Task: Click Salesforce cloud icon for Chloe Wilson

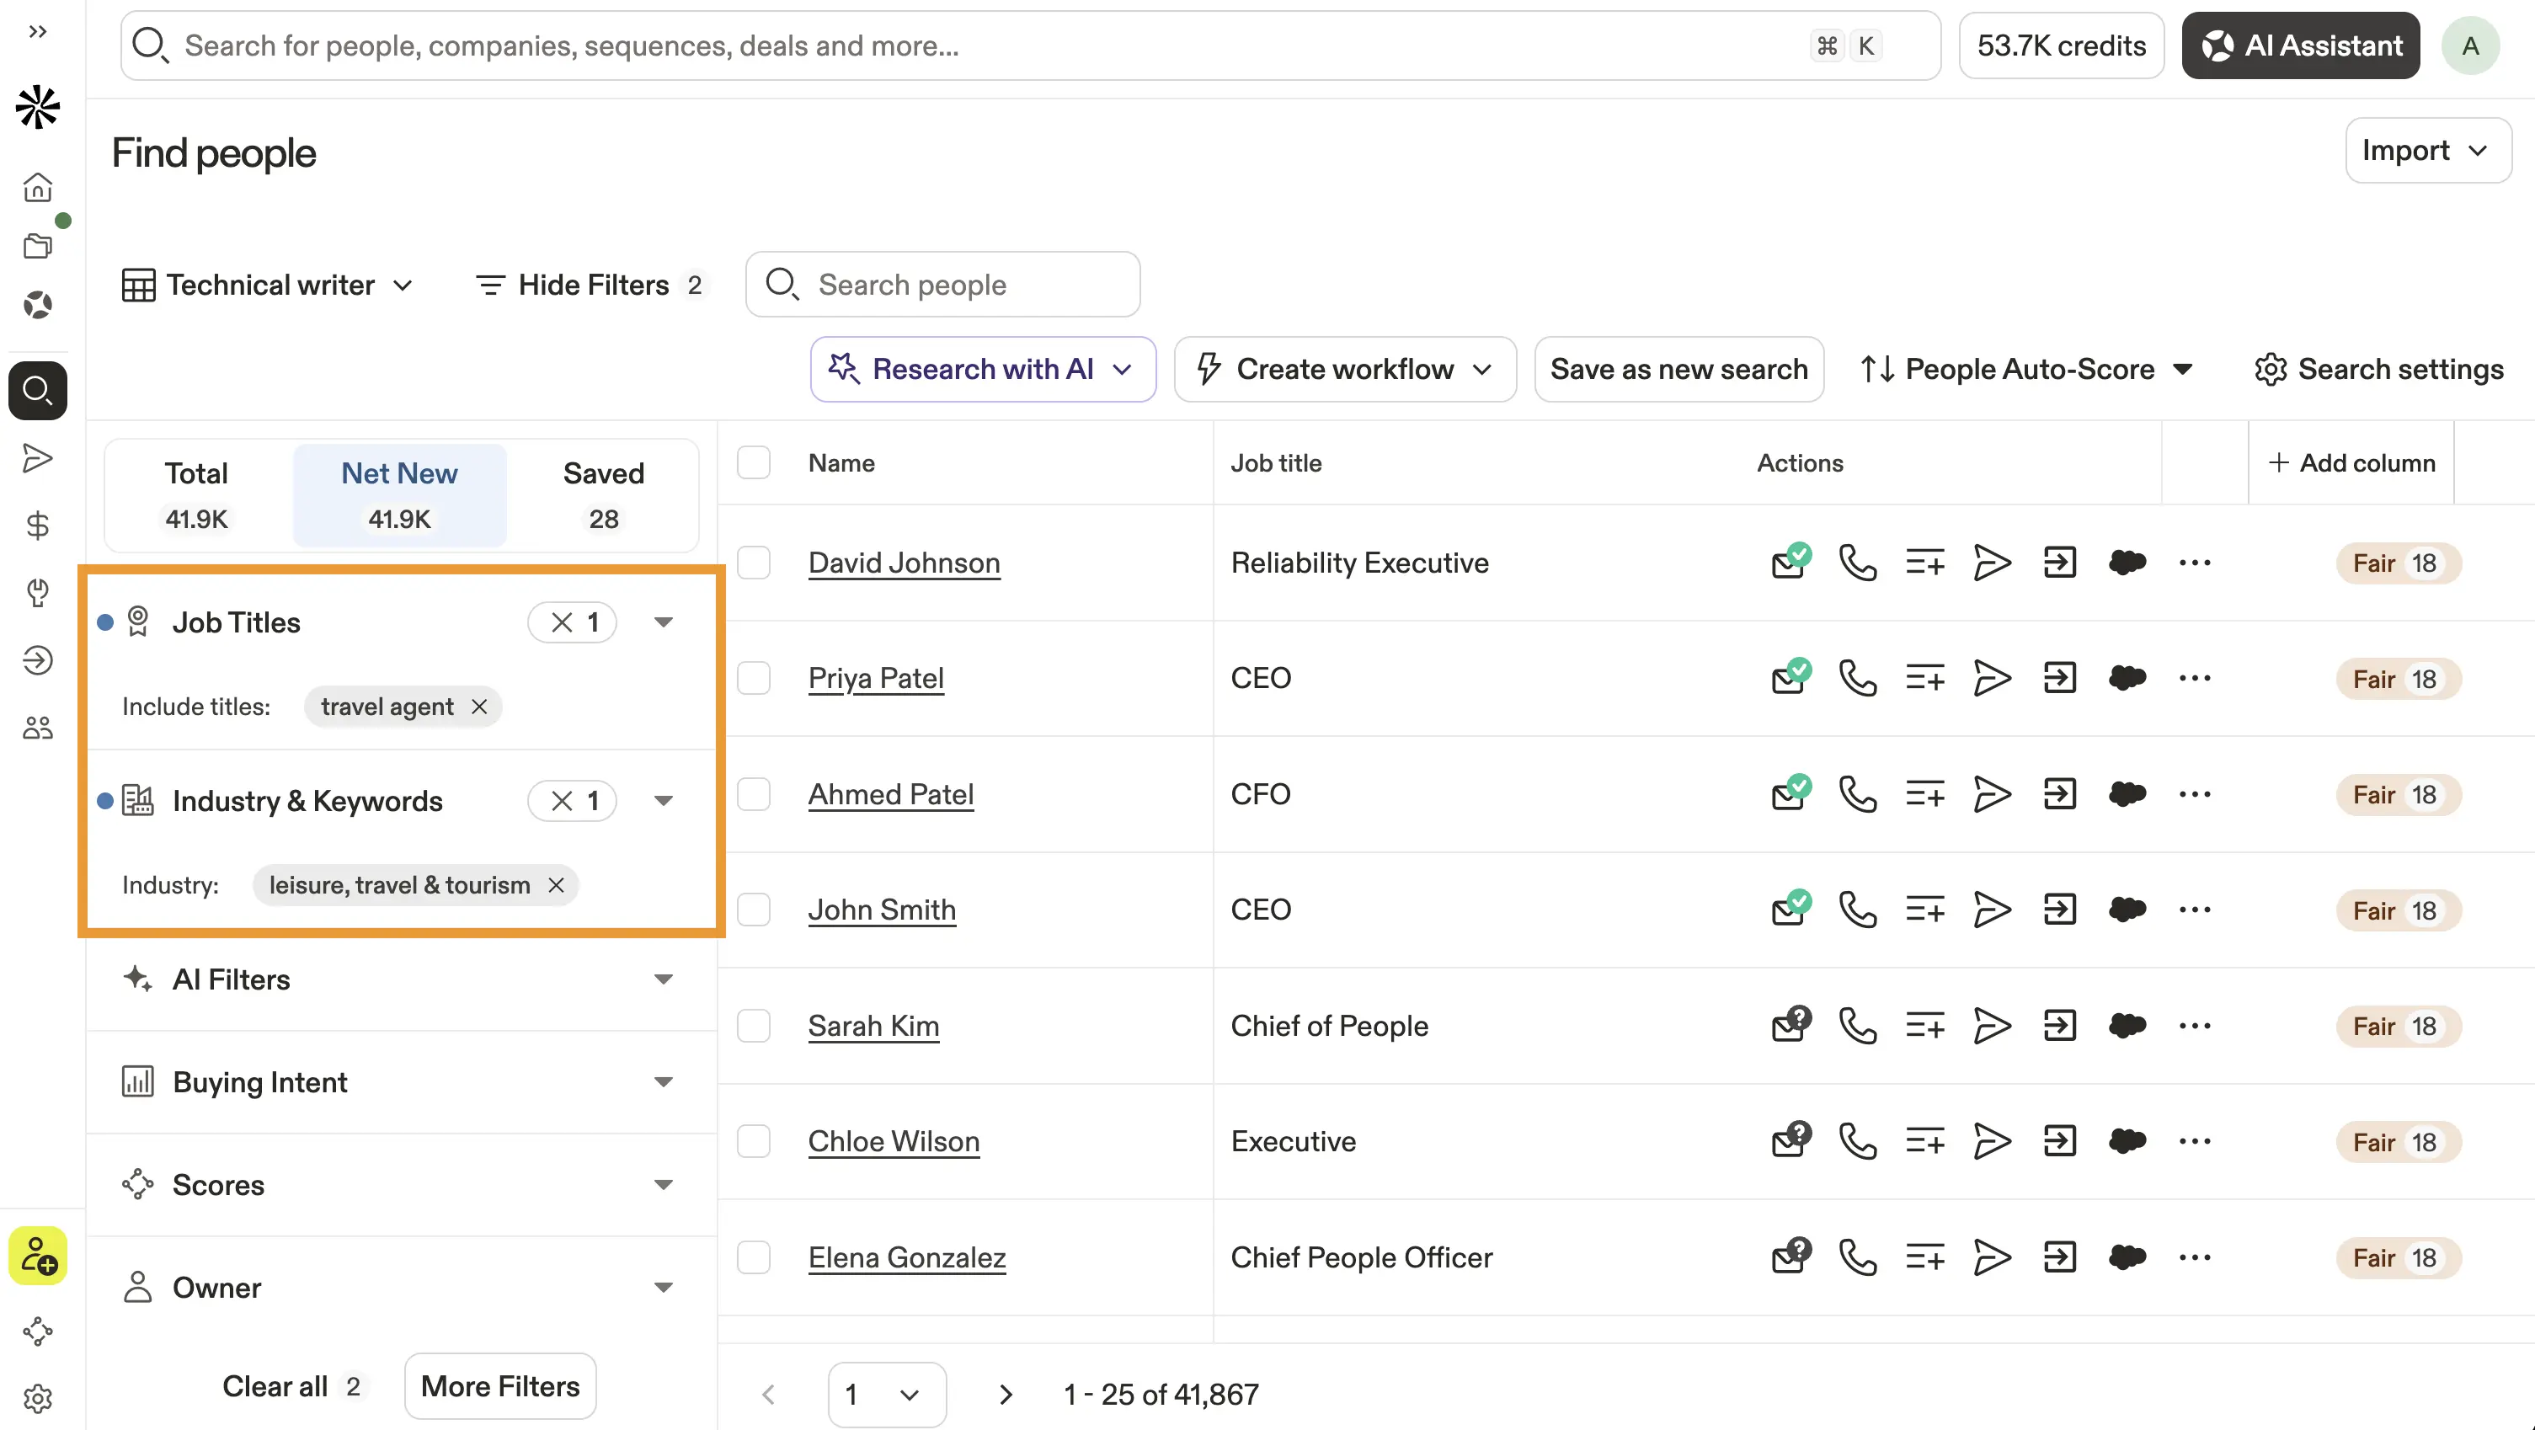Action: pos(2127,1142)
